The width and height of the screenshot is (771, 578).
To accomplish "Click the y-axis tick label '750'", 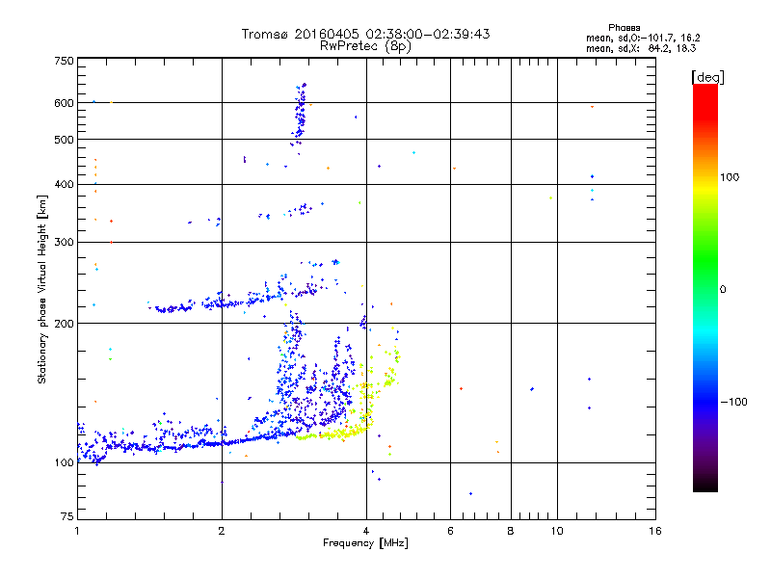I will [x=64, y=61].
